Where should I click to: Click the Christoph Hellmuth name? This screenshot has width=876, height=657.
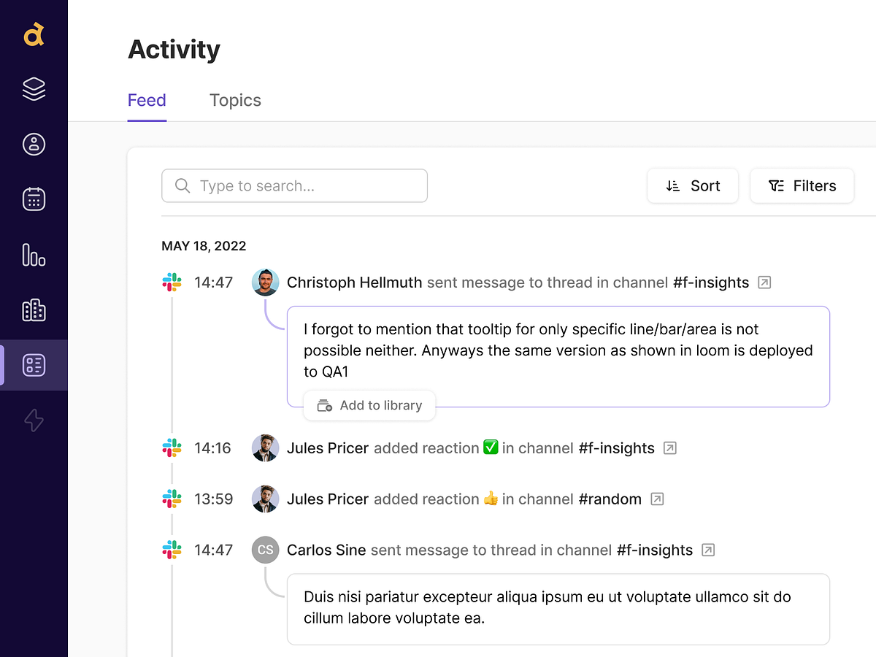[355, 282]
